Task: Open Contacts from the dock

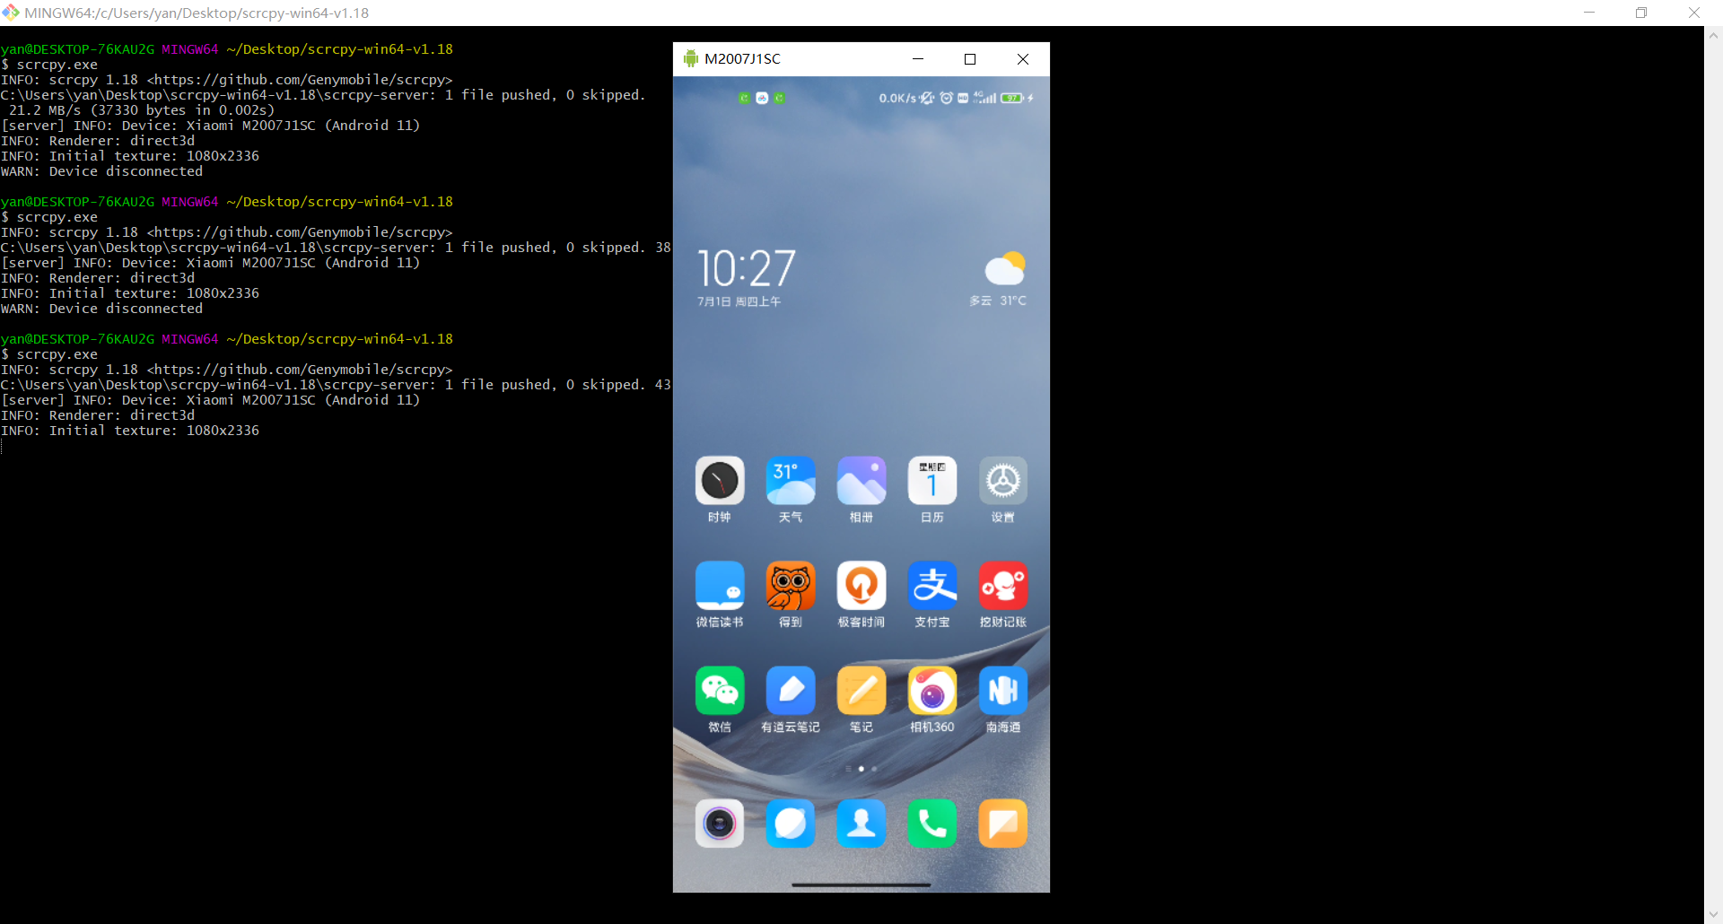Action: point(861,824)
